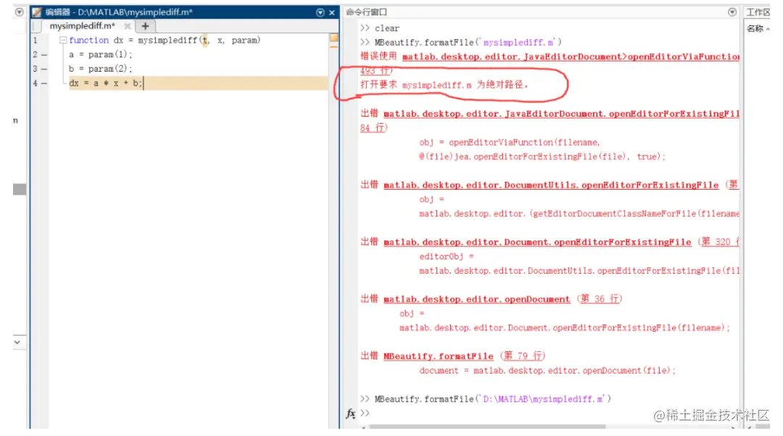The image size is (783, 436).
Task: Open the 493 行 line link
Action: coord(376,71)
